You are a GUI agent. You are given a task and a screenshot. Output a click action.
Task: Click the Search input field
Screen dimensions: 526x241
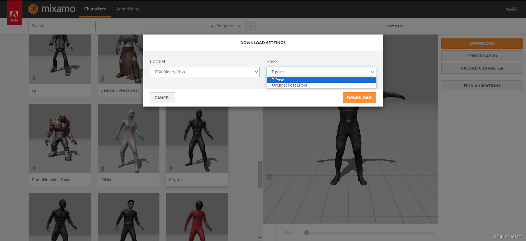(62, 26)
